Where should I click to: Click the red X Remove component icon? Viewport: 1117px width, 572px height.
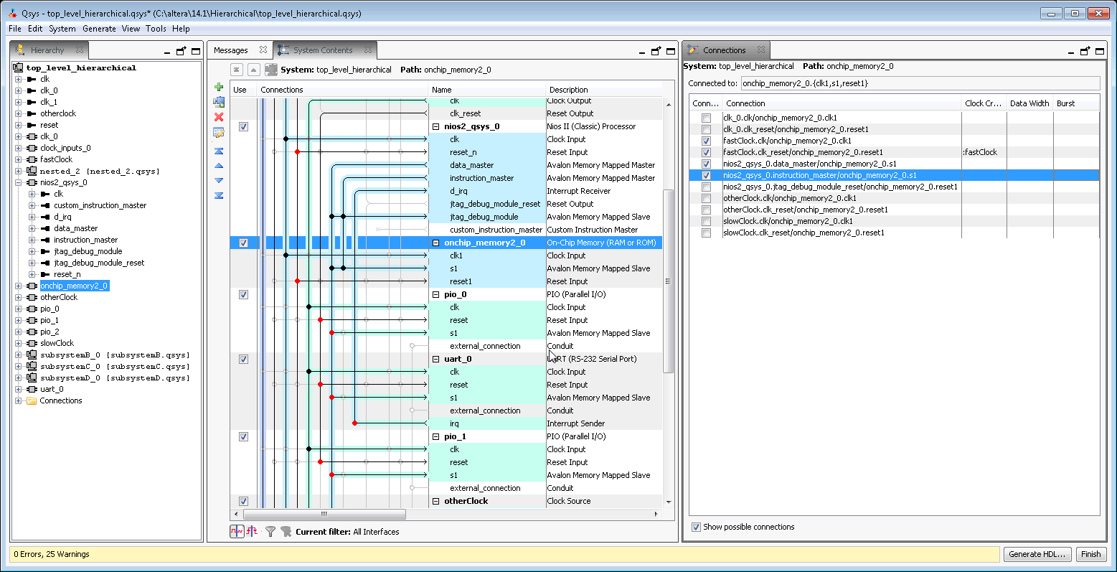pos(219,117)
